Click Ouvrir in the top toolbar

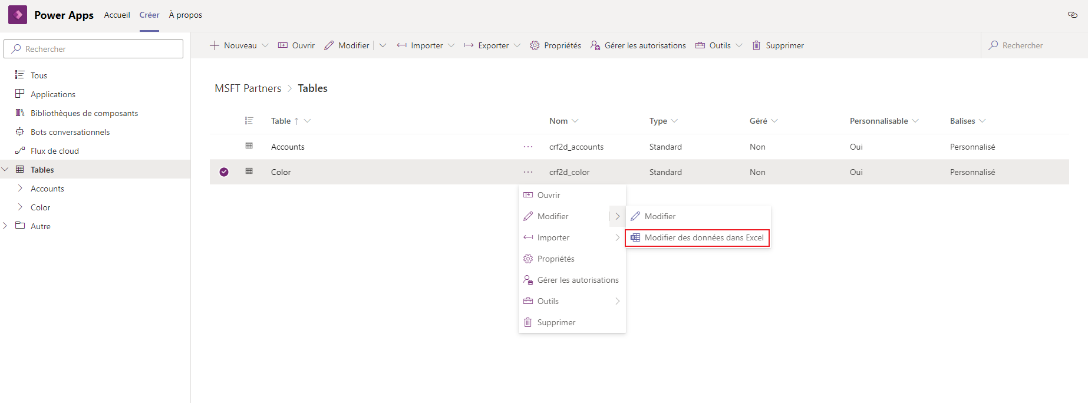point(296,45)
